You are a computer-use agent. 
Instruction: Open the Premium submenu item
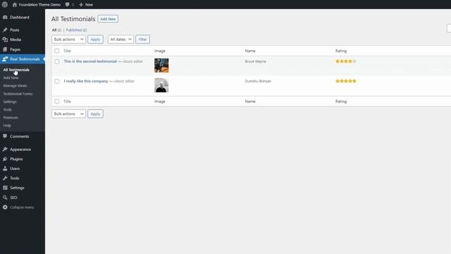(11, 118)
